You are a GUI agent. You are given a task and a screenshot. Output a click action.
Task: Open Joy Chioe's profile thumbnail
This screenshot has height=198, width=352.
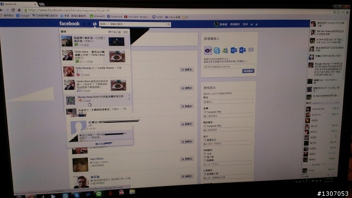pyautogui.click(x=80, y=165)
